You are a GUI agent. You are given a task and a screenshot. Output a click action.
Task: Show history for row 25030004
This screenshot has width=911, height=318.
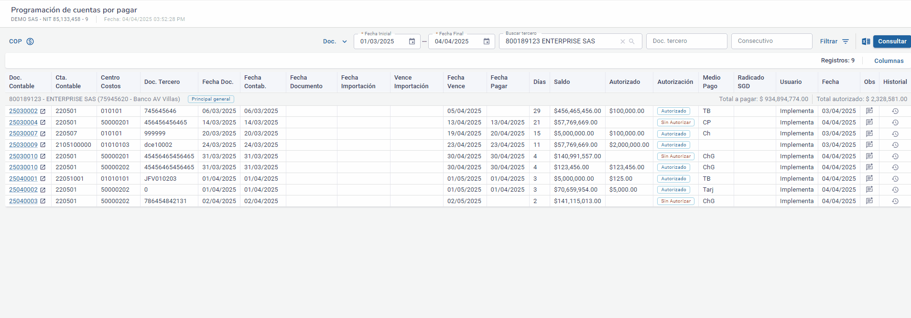895,123
